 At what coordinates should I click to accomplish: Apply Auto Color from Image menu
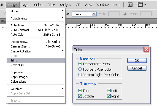[x=36, y=35]
